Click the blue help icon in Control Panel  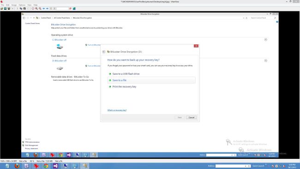277,22
